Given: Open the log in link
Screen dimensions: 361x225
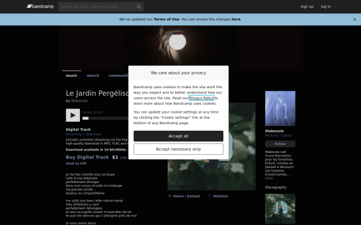Looking at the screenshot, I should tap(326, 7).
